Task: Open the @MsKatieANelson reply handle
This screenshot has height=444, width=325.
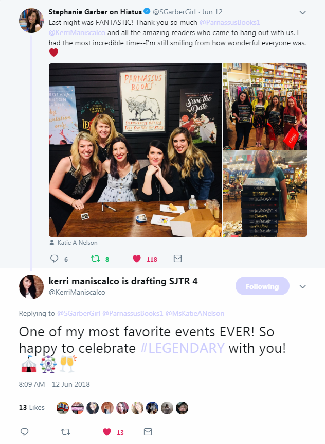Action: click(195, 313)
